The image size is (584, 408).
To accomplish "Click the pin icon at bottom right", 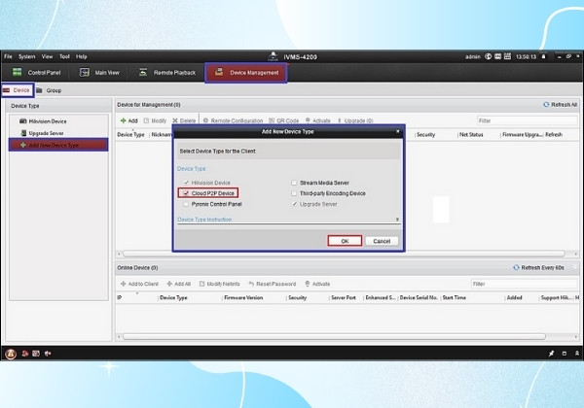I will 552,354.
